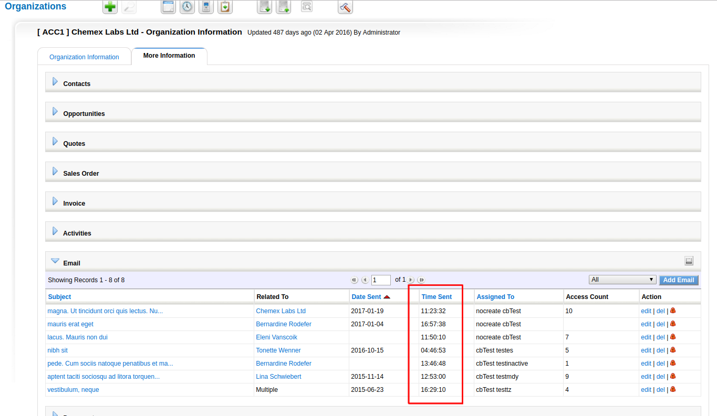Expand the Sales Order section
Viewport: 717px width, 416px height.
tap(55, 172)
